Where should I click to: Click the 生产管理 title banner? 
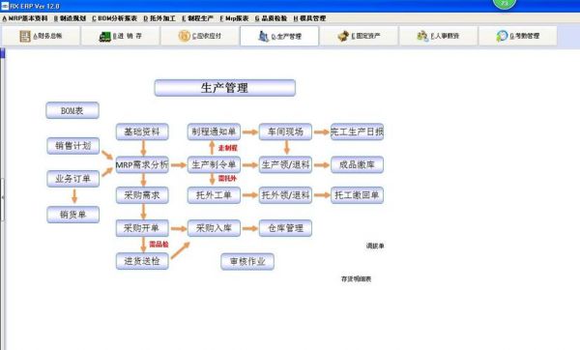click(x=225, y=88)
